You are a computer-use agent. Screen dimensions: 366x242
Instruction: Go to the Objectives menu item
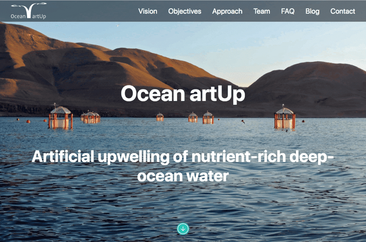point(184,11)
